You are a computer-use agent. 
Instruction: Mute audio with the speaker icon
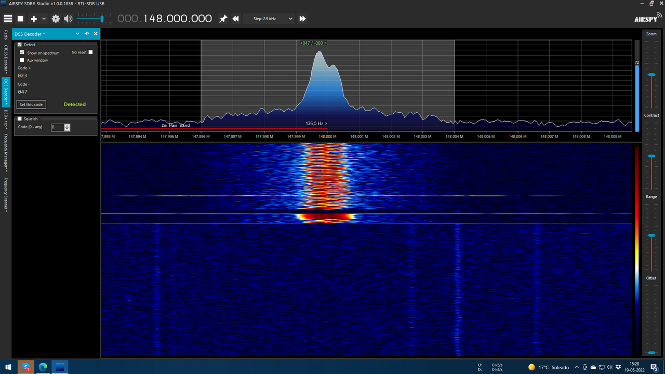(x=68, y=19)
